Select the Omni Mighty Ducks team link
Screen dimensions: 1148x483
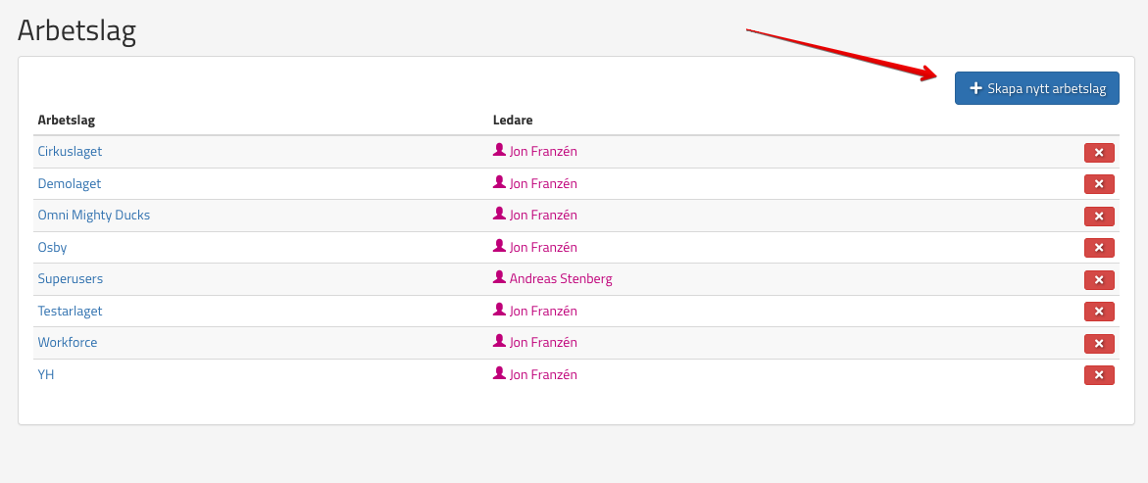coord(94,215)
